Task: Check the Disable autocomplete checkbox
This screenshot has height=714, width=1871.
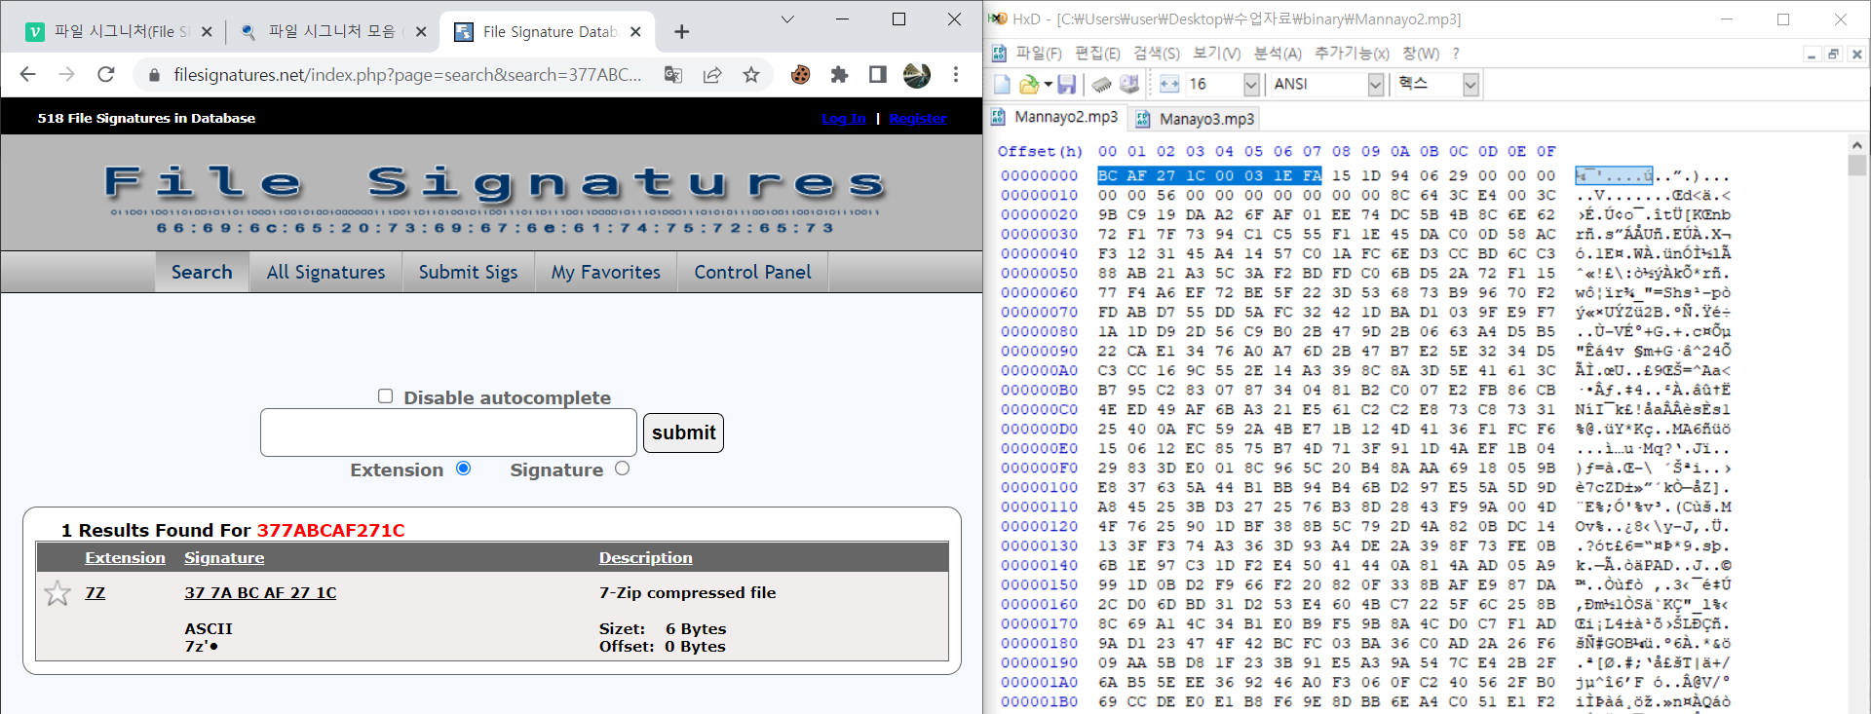Action: click(x=385, y=396)
